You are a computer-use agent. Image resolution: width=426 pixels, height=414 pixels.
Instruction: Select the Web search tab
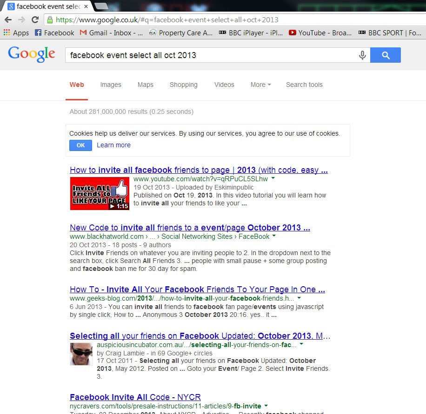(x=77, y=85)
